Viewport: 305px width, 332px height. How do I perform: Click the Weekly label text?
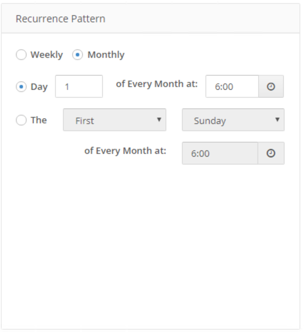click(47, 55)
